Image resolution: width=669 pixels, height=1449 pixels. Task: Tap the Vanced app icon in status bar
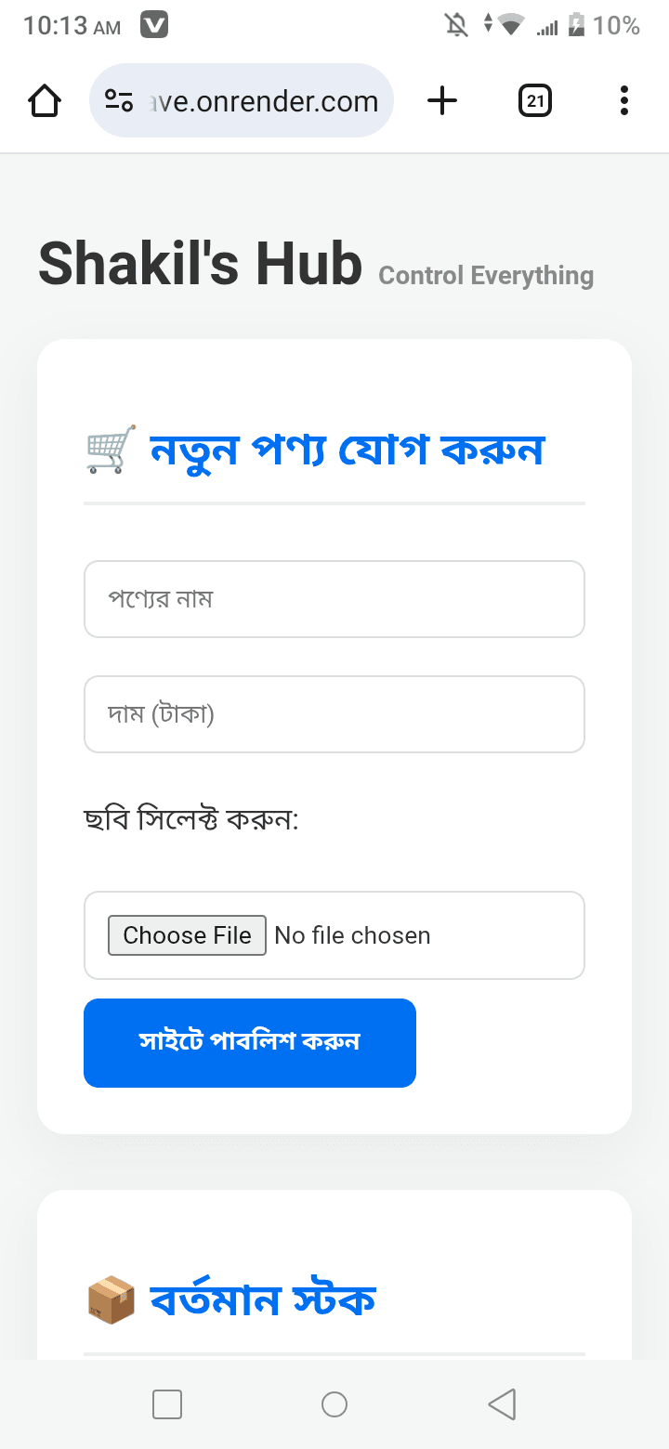154,24
